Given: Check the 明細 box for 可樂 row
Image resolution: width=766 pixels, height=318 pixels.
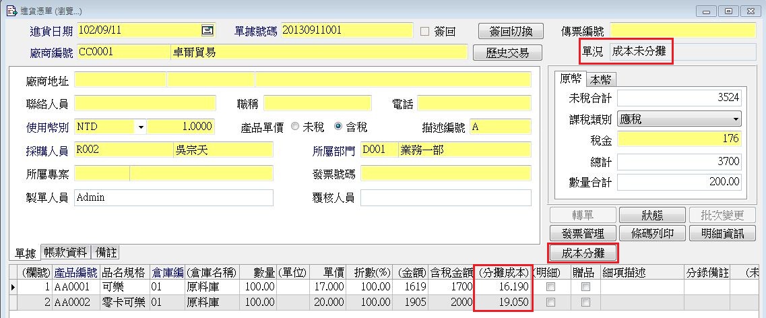Looking at the screenshot, I should [x=551, y=287].
